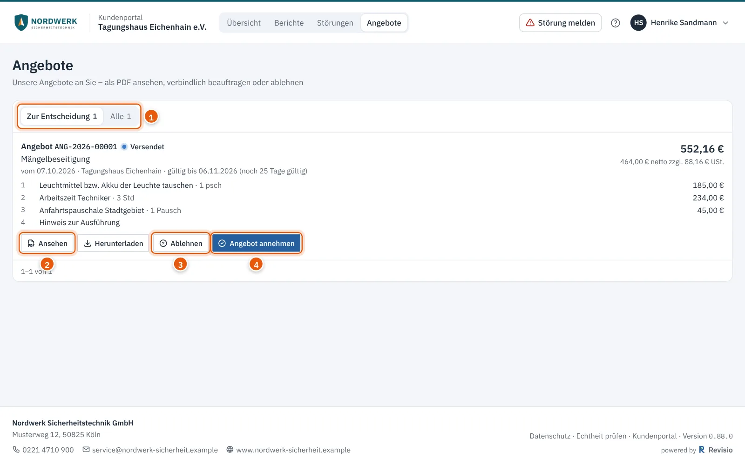This screenshot has width=745, height=465.
Task: Click the warning triangle in Störung melden
Action: click(530, 23)
